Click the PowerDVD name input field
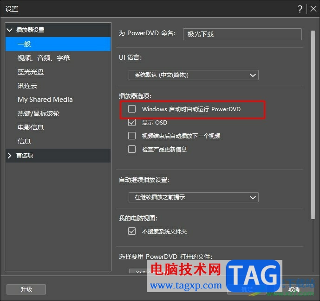Viewport: 320px width, 301px height. point(242,34)
